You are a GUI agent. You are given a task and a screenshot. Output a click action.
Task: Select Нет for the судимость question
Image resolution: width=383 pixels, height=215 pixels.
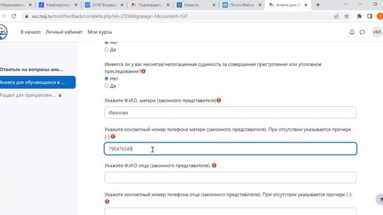click(107, 78)
